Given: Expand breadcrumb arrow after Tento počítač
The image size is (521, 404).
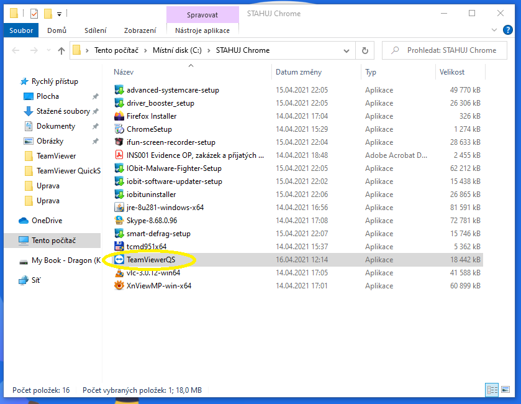Looking at the screenshot, I should tap(145, 50).
